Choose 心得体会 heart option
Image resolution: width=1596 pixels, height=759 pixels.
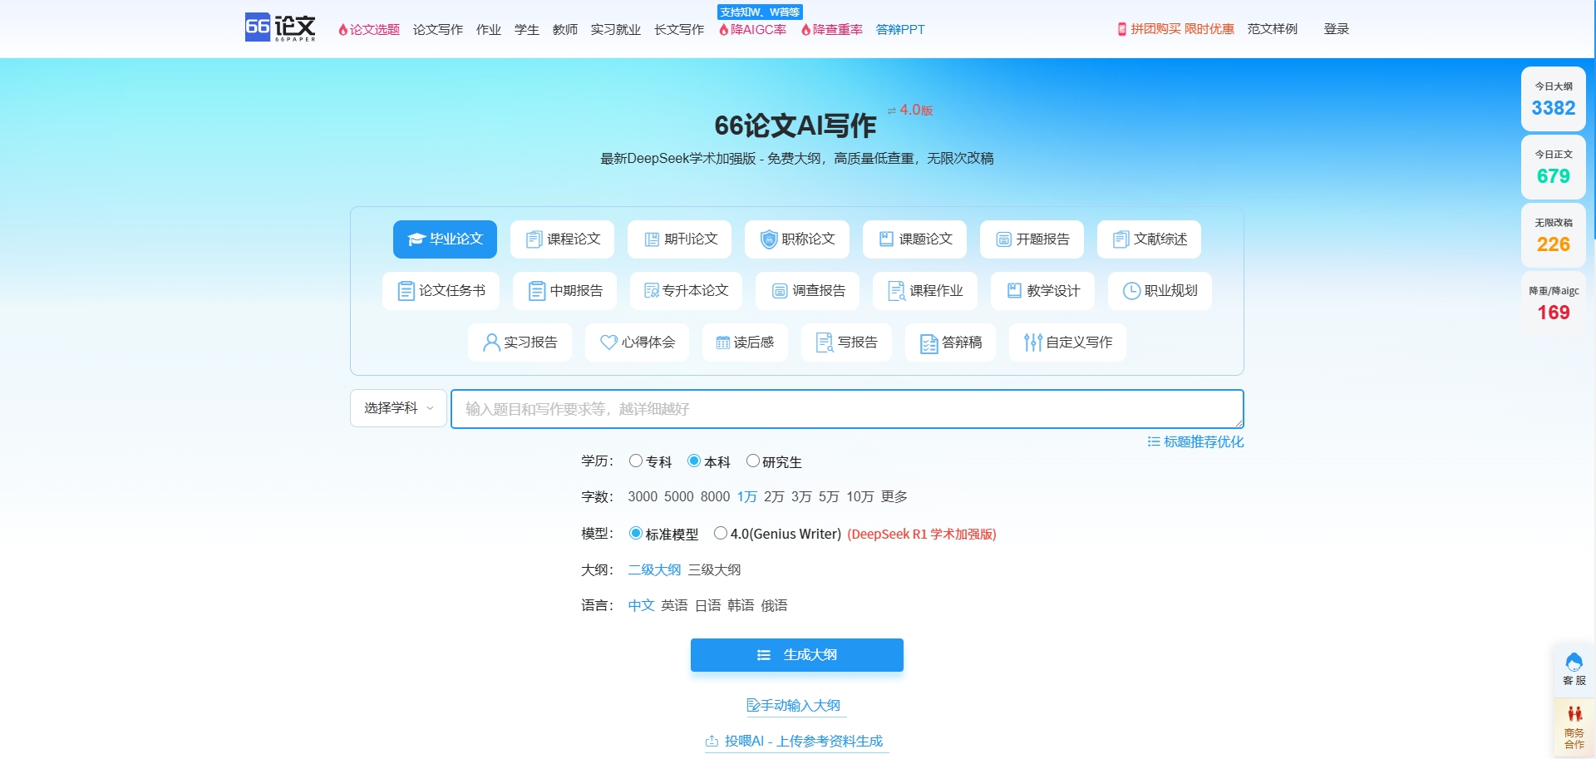point(637,343)
